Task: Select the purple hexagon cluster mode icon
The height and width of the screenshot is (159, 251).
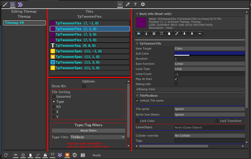Action: [x=20, y=4]
